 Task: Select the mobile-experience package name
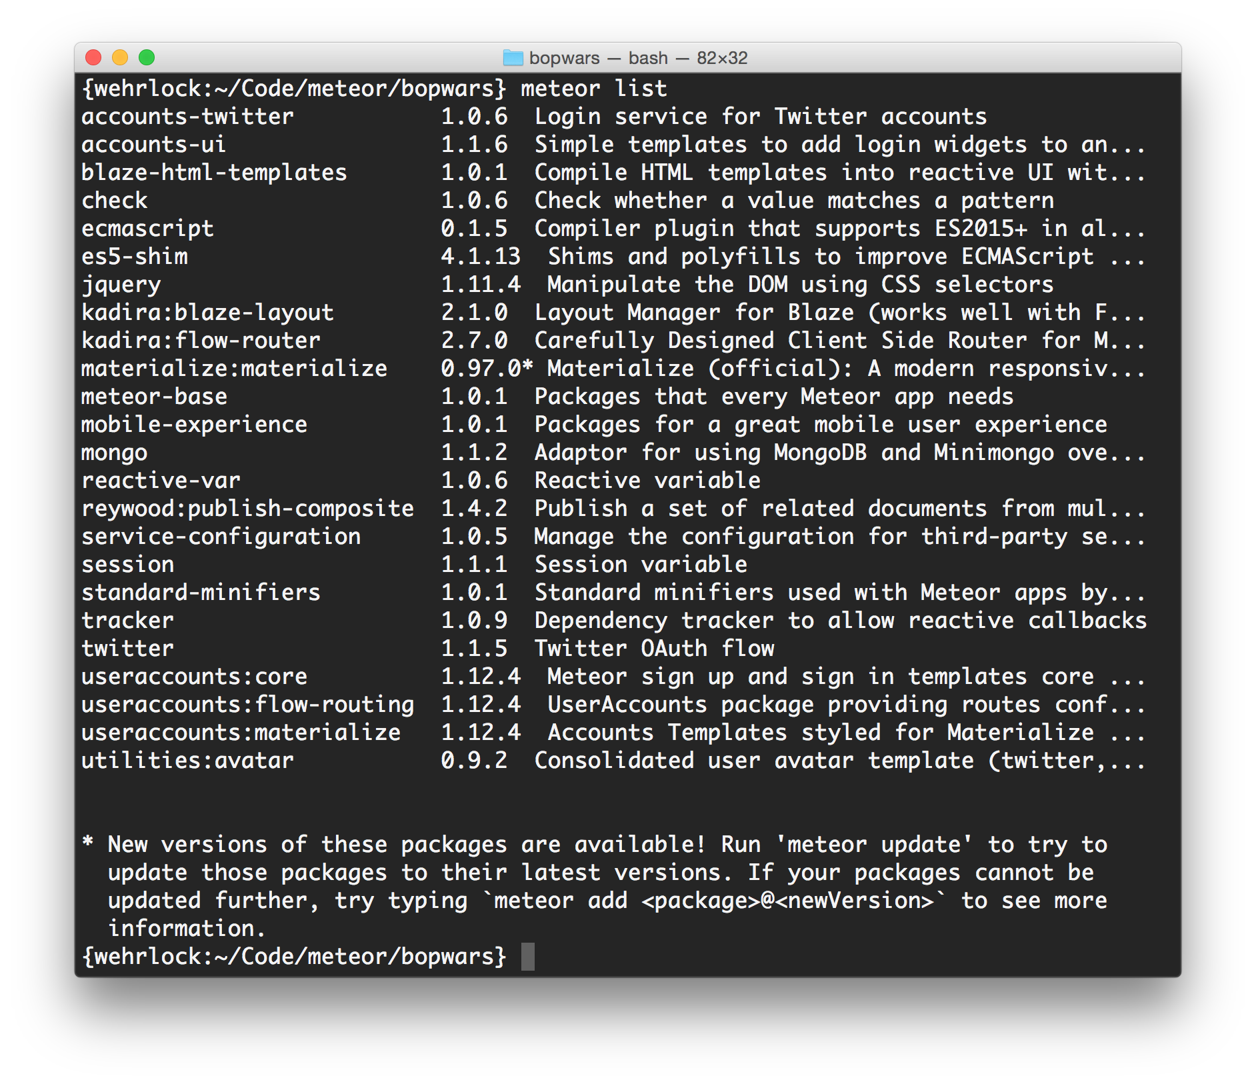[194, 425]
